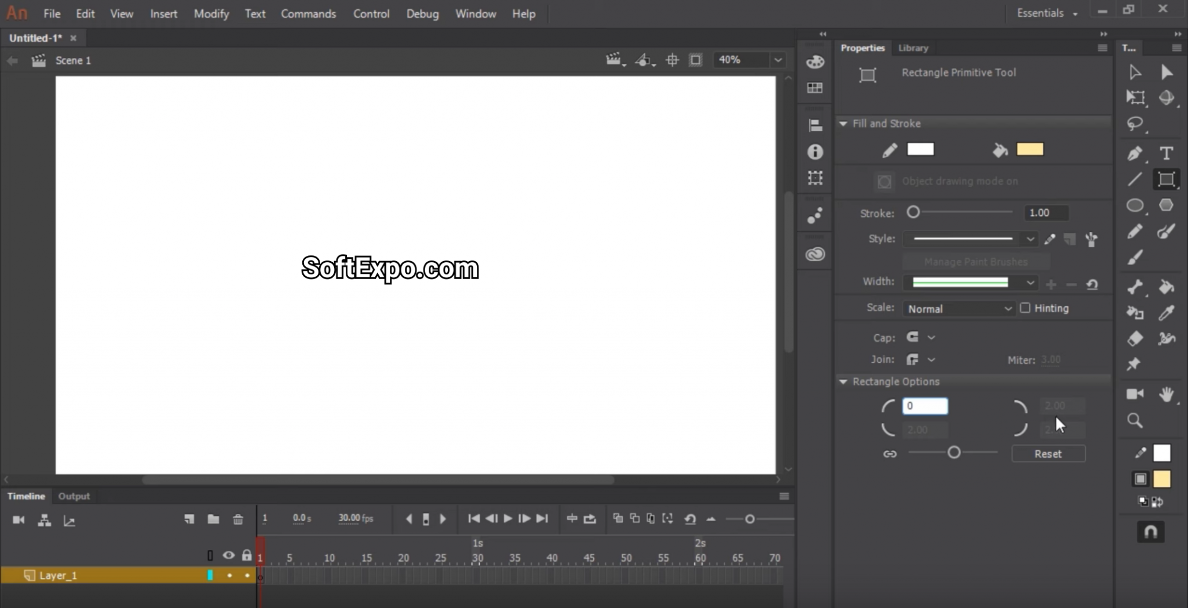Collapse the Fill and Stroke section
Image resolution: width=1188 pixels, height=608 pixels.
click(x=843, y=124)
